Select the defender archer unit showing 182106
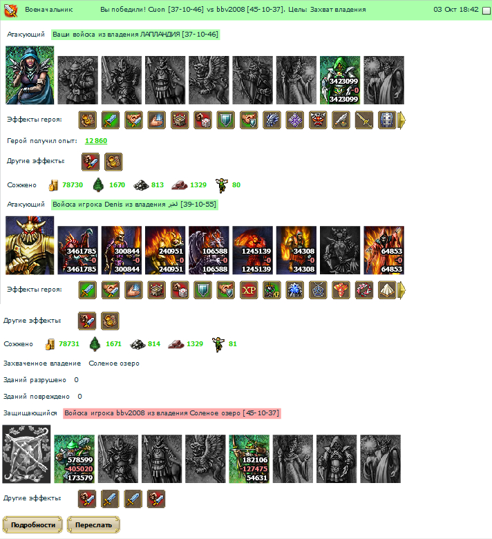 249,459
